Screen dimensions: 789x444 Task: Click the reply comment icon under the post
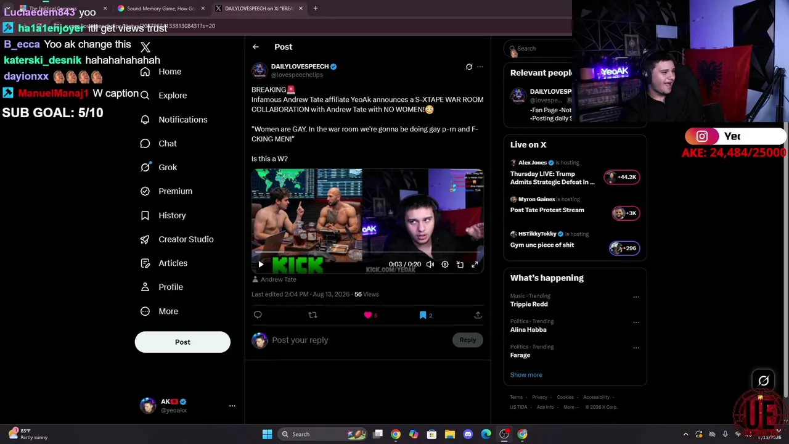coord(258,315)
